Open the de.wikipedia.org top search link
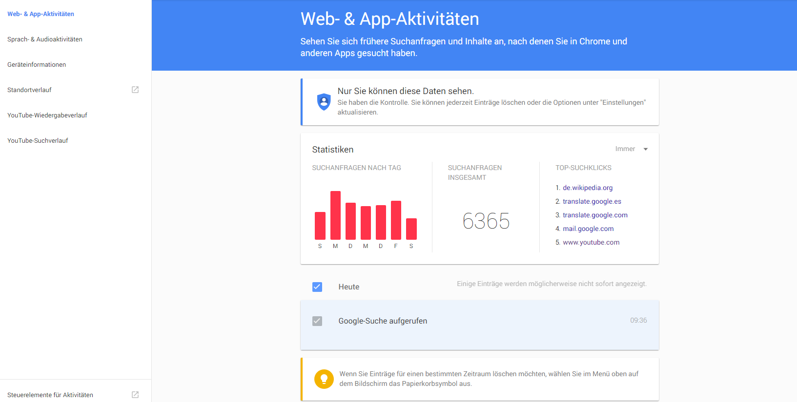Screen dimensions: 797x402 [587, 188]
